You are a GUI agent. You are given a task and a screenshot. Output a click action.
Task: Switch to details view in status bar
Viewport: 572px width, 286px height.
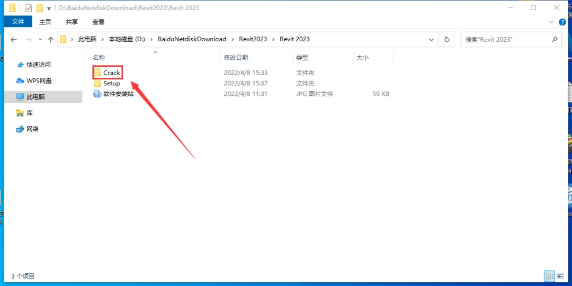tap(549, 276)
